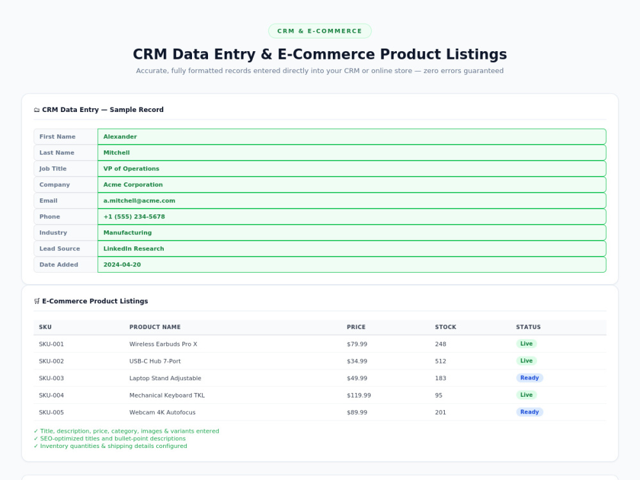Click the $89.99 price cell

(357, 413)
